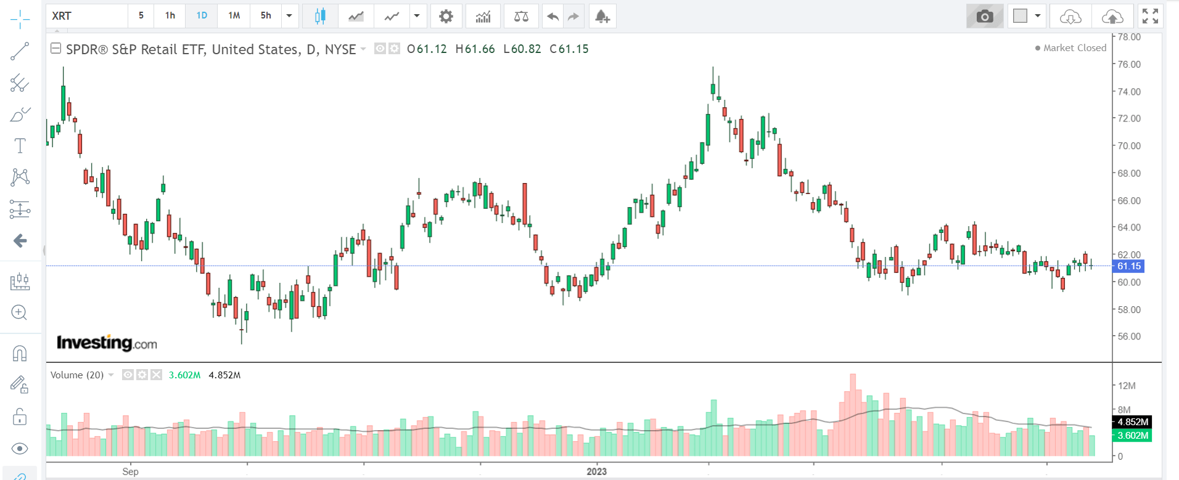Click the 4.852M volume axis label
The width and height of the screenshot is (1179, 480).
(1133, 422)
